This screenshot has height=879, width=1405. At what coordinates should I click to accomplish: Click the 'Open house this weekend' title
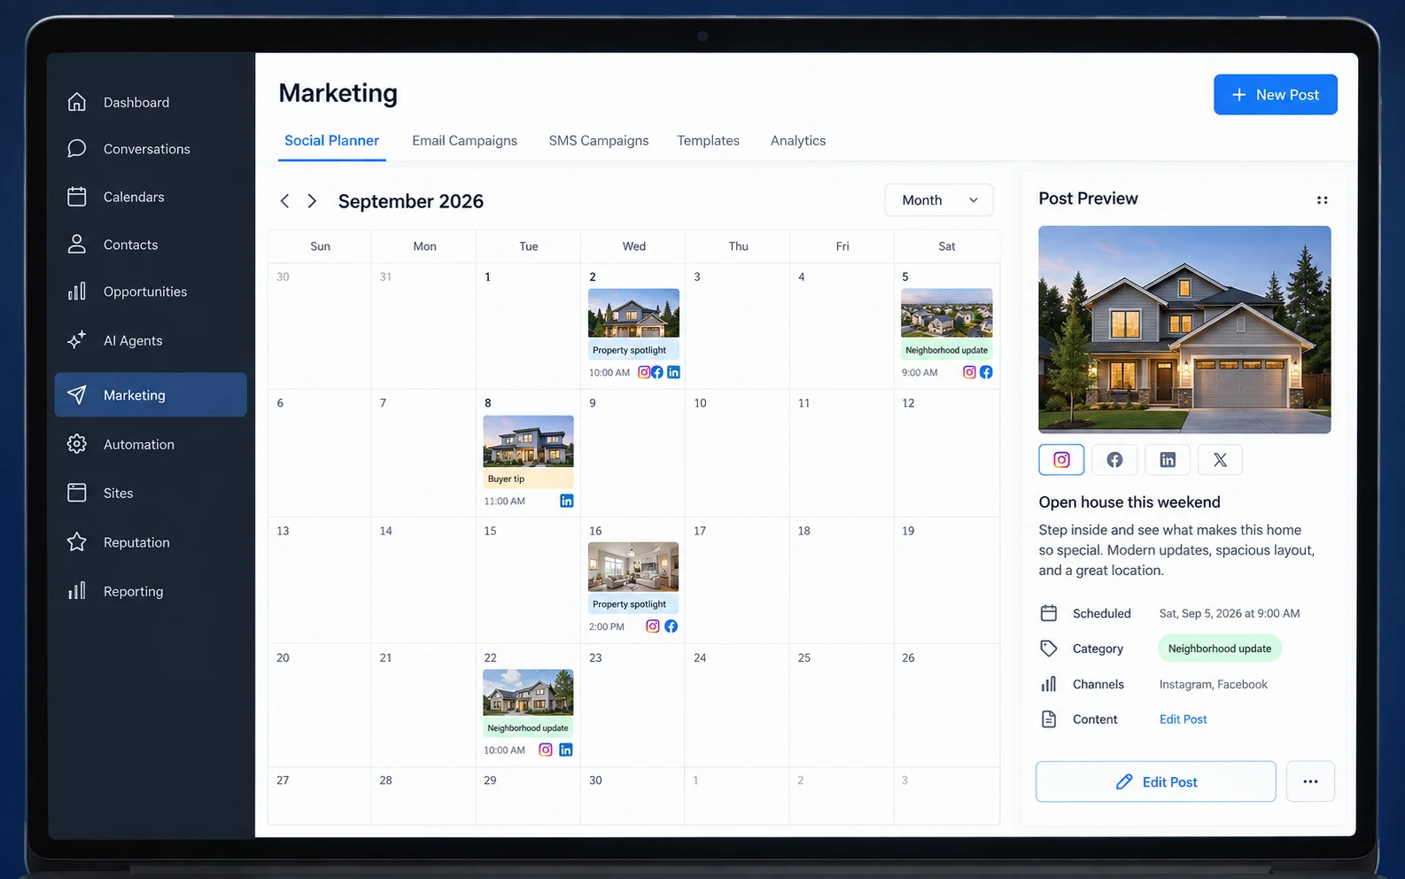[x=1129, y=502]
